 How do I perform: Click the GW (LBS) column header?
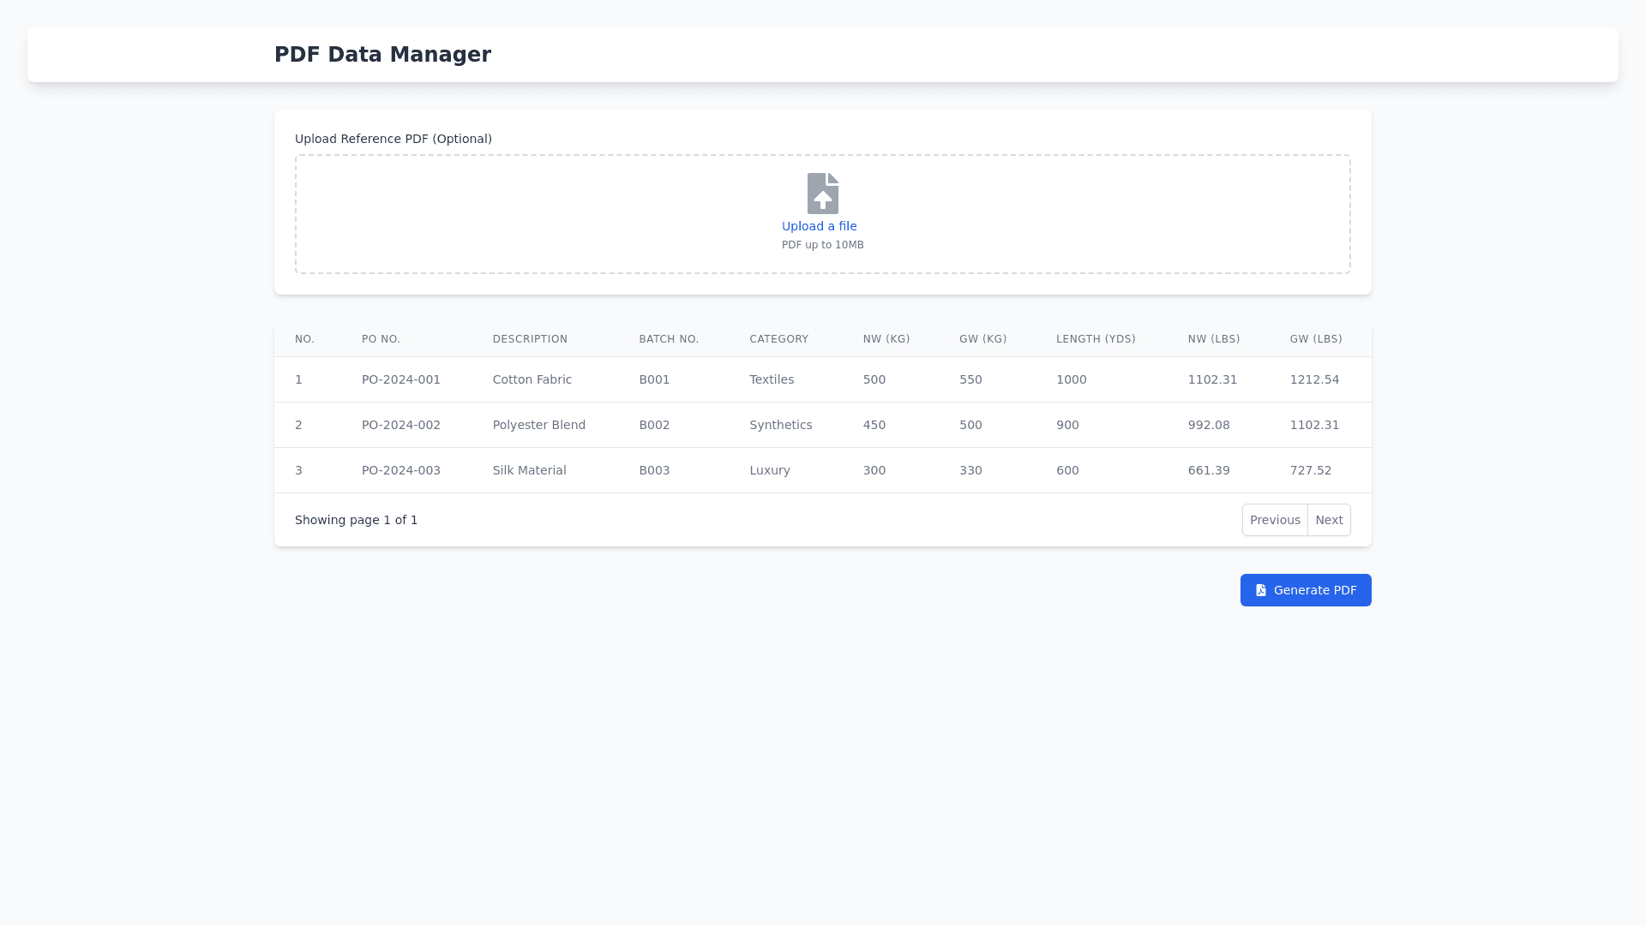pyautogui.click(x=1315, y=339)
